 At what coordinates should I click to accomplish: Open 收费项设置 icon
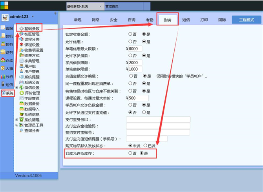(21, 50)
